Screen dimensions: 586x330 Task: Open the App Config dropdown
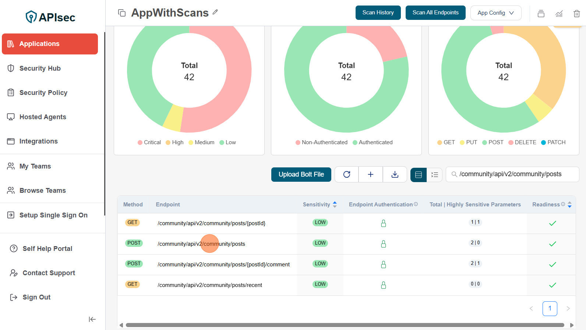tap(495, 13)
